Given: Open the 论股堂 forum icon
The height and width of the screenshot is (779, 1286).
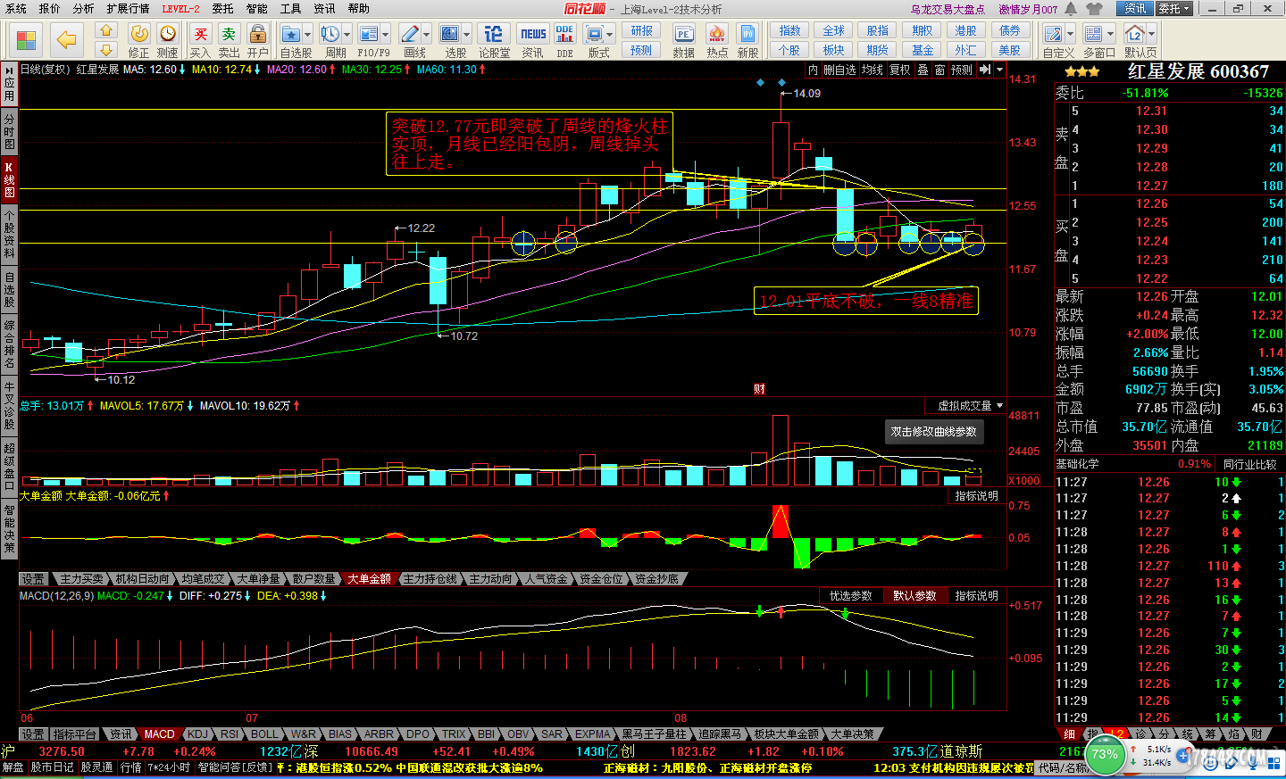Looking at the screenshot, I should coord(494,40).
